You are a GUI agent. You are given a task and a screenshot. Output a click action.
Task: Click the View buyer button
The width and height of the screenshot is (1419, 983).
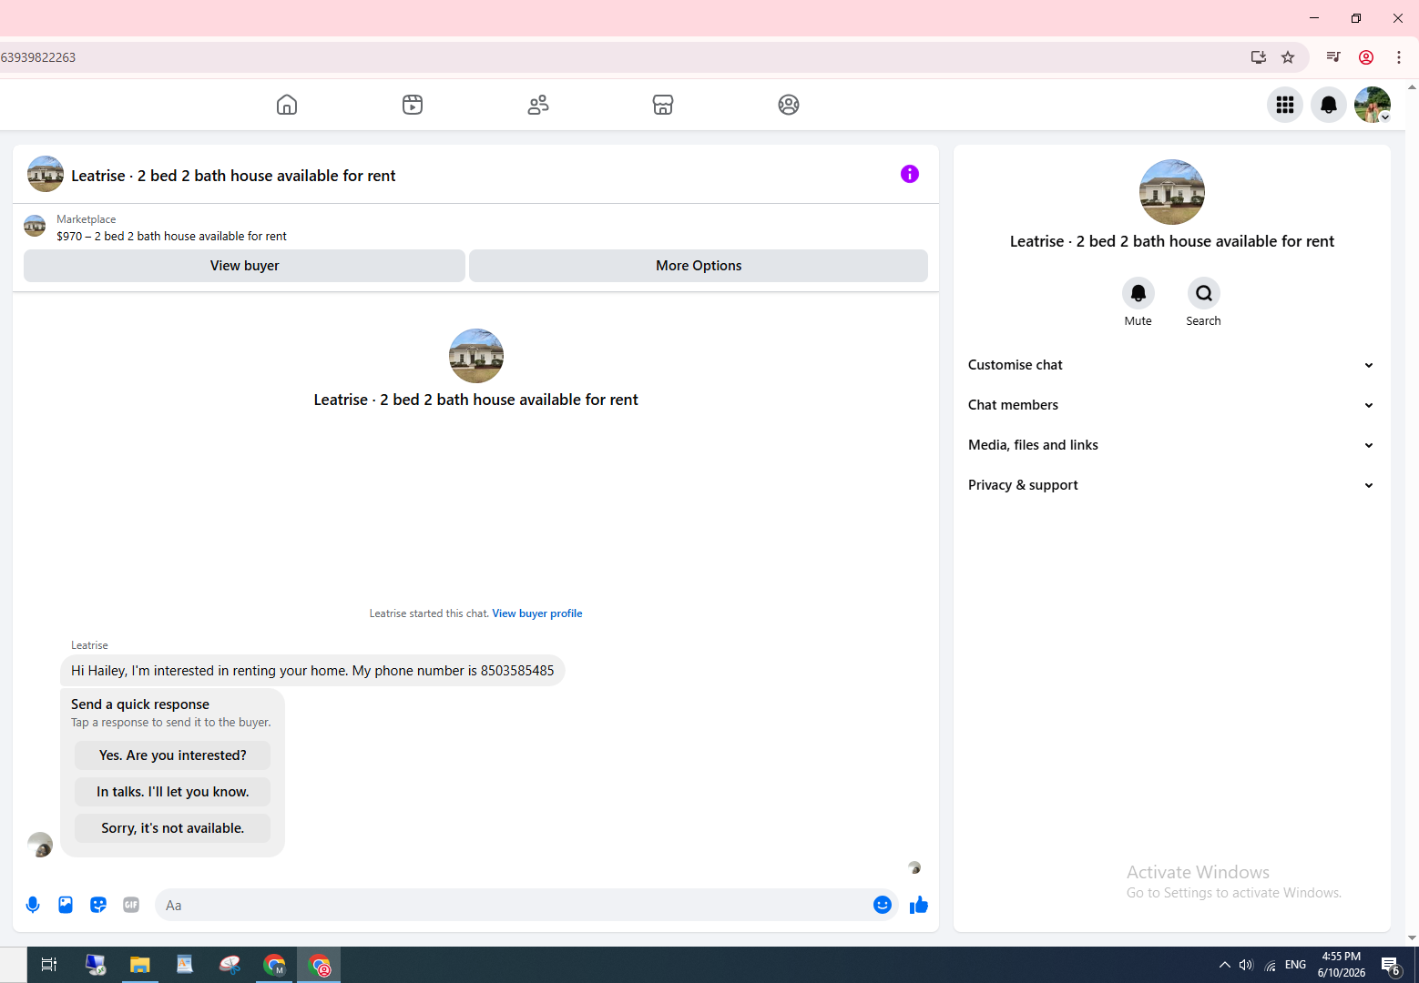tap(244, 266)
